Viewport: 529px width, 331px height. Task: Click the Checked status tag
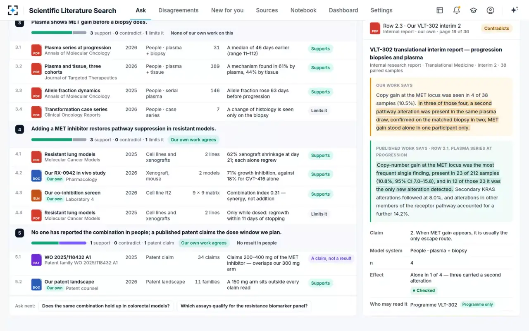(423, 290)
